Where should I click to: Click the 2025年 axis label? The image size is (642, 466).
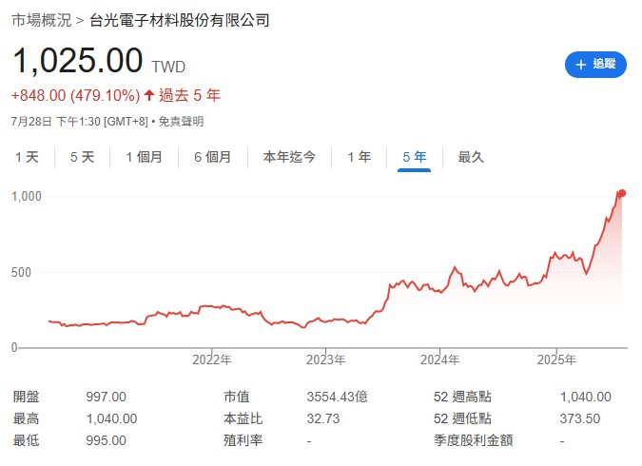click(x=556, y=359)
